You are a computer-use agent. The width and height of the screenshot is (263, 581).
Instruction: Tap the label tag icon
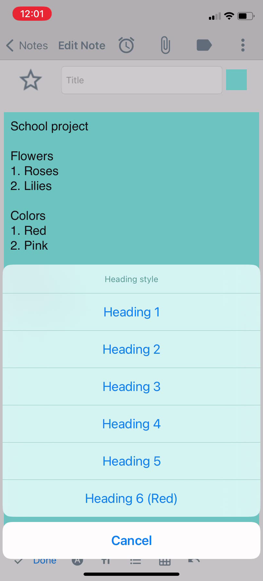click(x=204, y=45)
